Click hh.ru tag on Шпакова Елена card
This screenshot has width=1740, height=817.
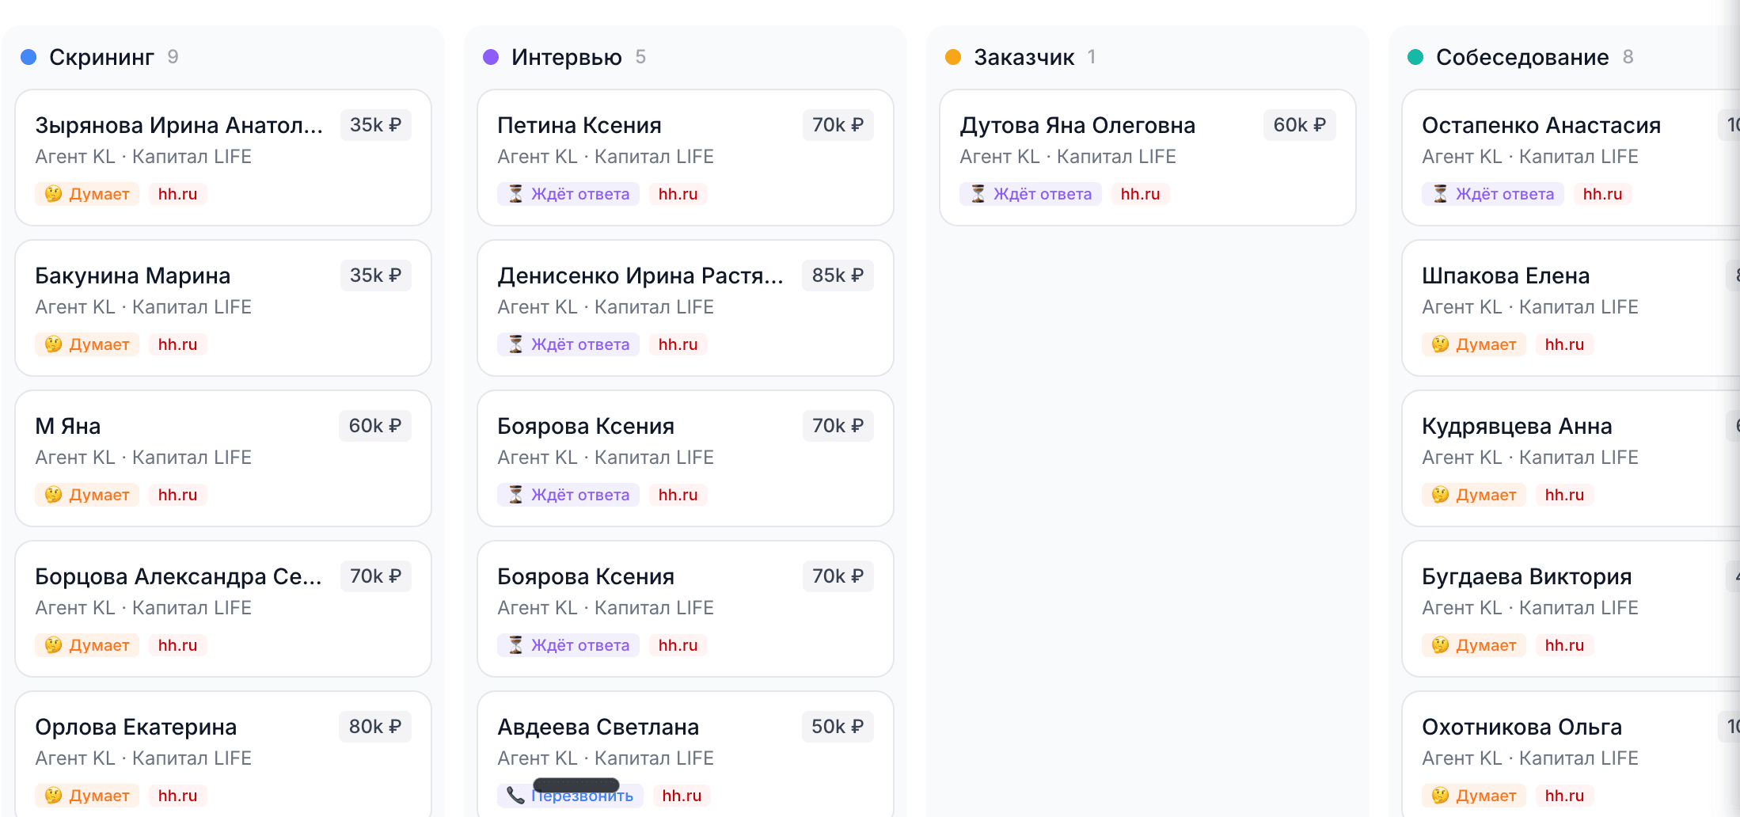(x=1565, y=344)
